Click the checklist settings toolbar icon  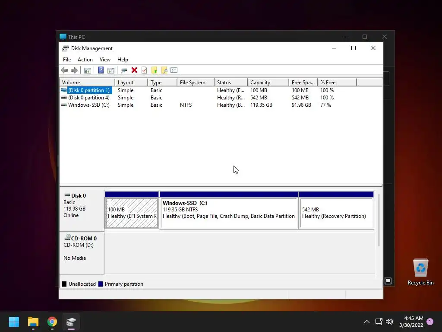tap(174, 70)
